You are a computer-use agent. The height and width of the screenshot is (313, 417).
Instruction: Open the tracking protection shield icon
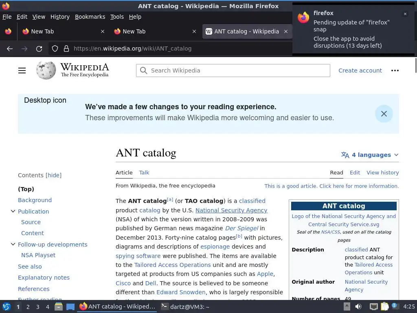click(55, 49)
